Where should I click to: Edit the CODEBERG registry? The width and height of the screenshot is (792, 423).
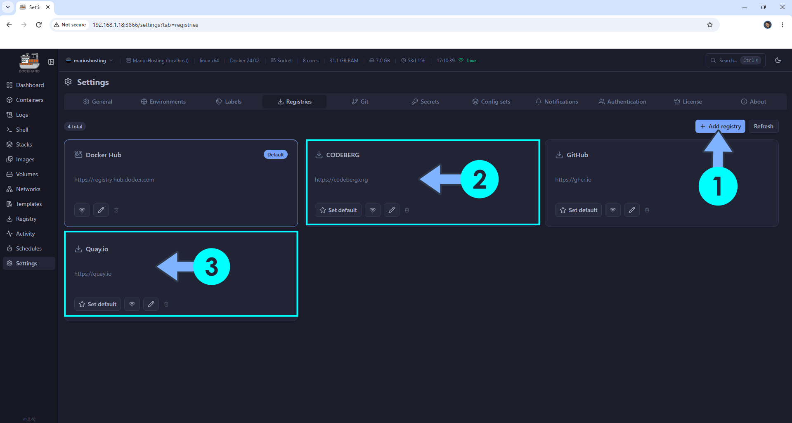[392, 210]
